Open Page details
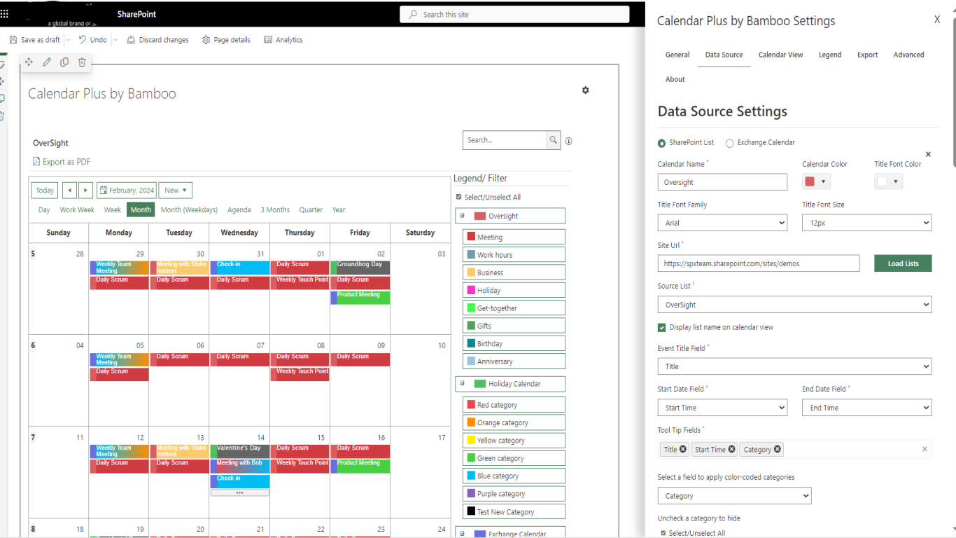Viewport: 956px width, 538px height. pos(226,40)
